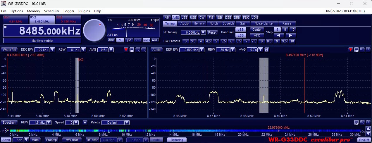Screen dimensions: 372x143
Task: Click the lock icon beside the Audio AVG
Action: 266,50
